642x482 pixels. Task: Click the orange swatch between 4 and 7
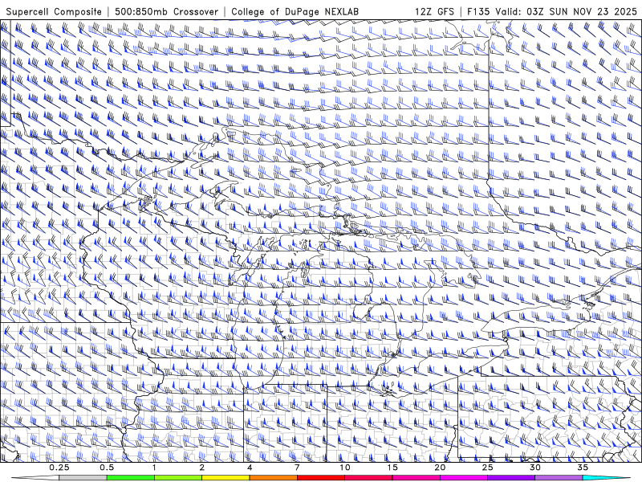(273, 478)
